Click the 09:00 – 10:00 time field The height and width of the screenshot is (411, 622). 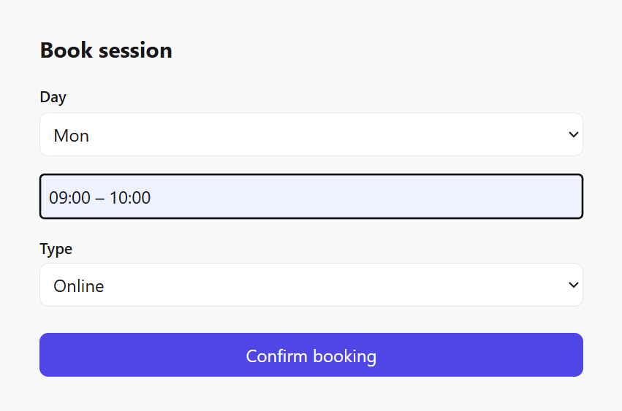pyautogui.click(x=311, y=197)
